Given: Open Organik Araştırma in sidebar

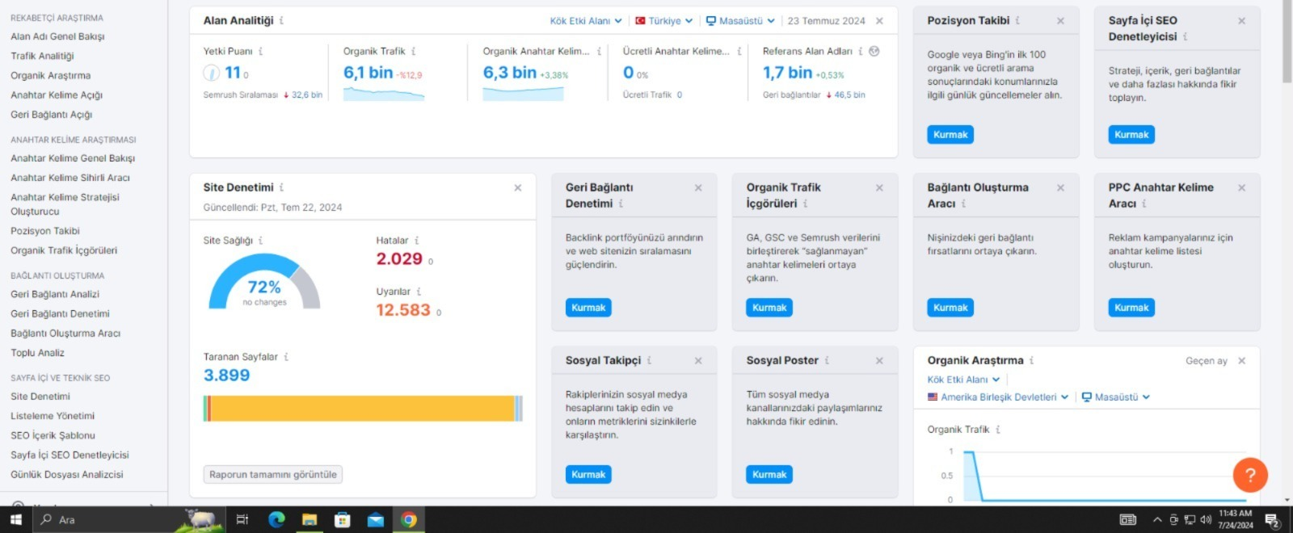Looking at the screenshot, I should (50, 75).
